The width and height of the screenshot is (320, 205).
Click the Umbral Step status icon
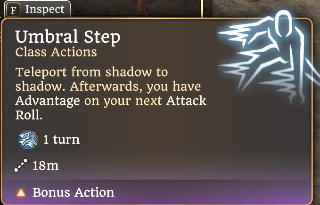pyautogui.click(x=28, y=140)
